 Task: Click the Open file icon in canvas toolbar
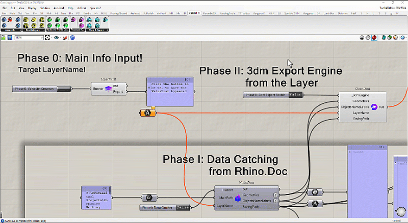(x=4, y=37)
